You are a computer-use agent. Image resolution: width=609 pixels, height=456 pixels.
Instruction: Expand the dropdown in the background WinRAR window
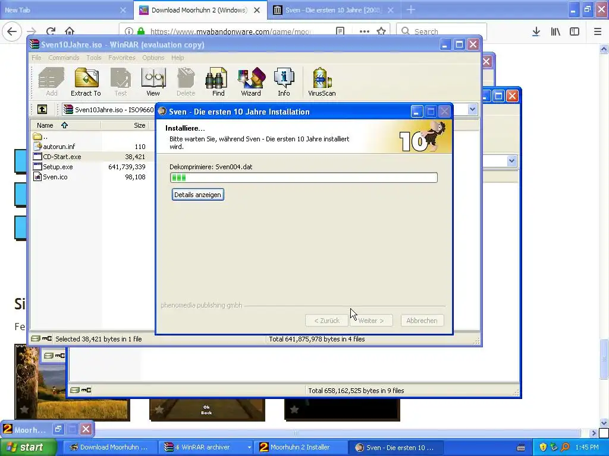tap(511, 160)
